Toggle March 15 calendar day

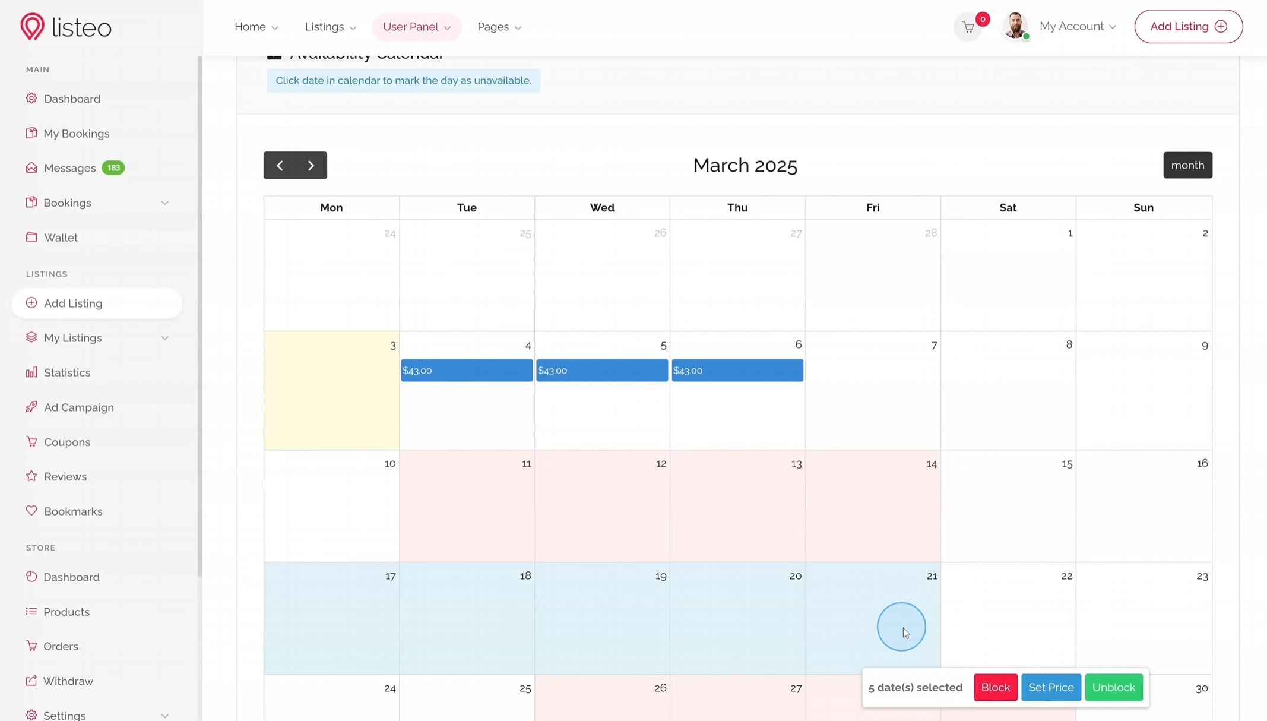1008,505
